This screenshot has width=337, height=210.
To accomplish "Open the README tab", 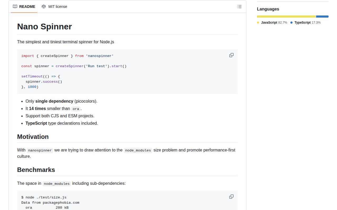I will coord(24,7).
